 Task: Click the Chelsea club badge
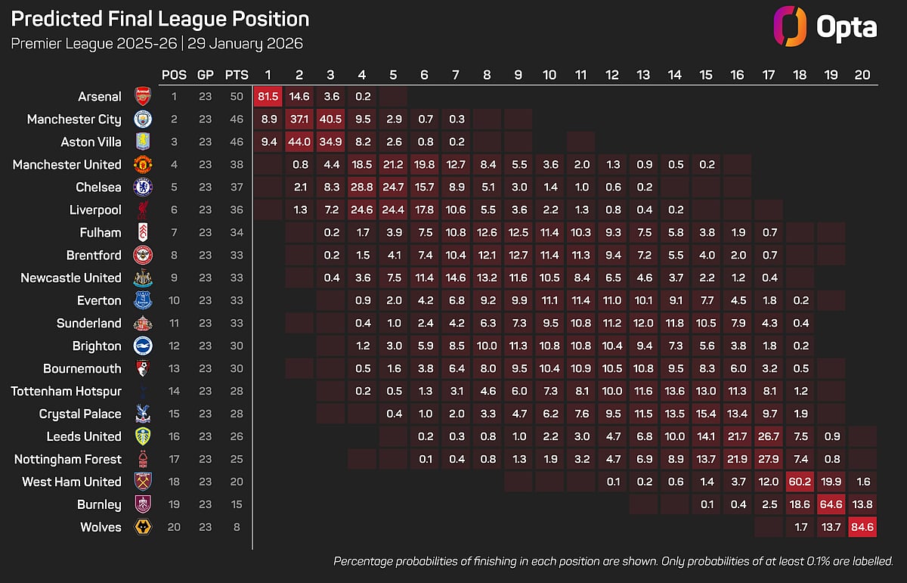coord(142,187)
